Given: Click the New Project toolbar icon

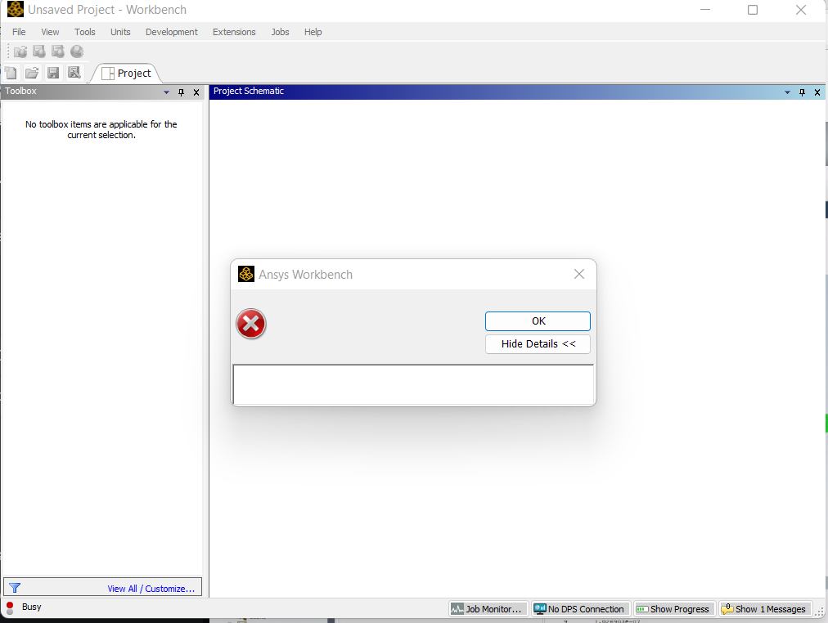Looking at the screenshot, I should pyautogui.click(x=11, y=73).
